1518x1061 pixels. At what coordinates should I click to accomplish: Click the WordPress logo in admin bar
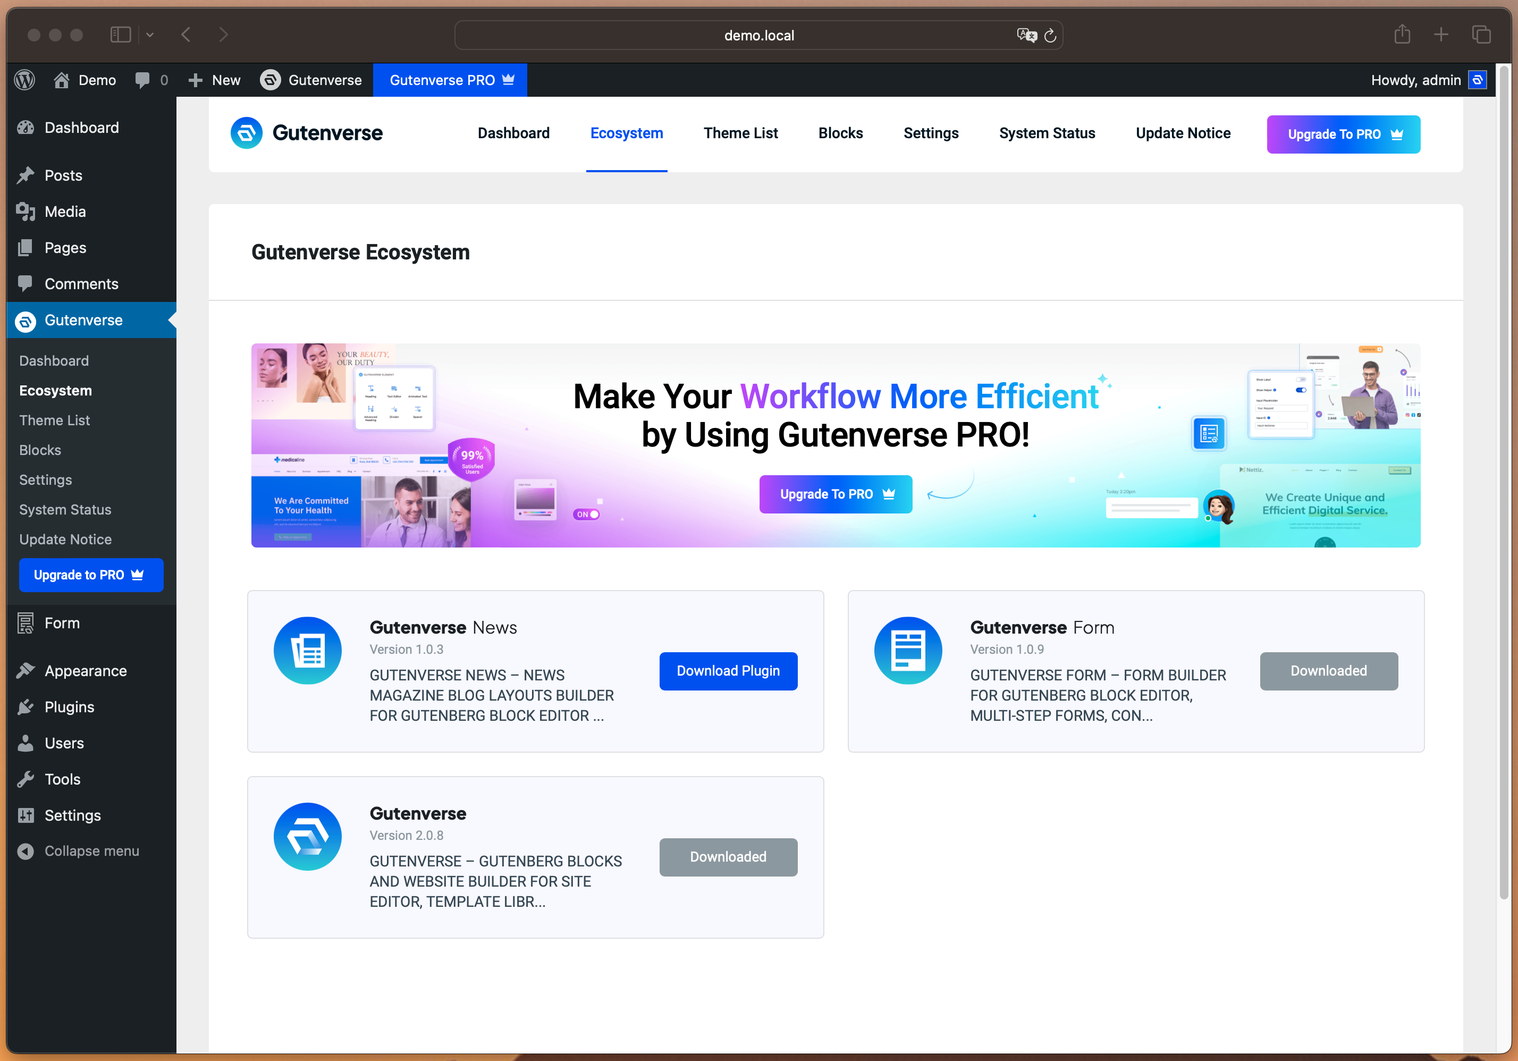coord(24,80)
